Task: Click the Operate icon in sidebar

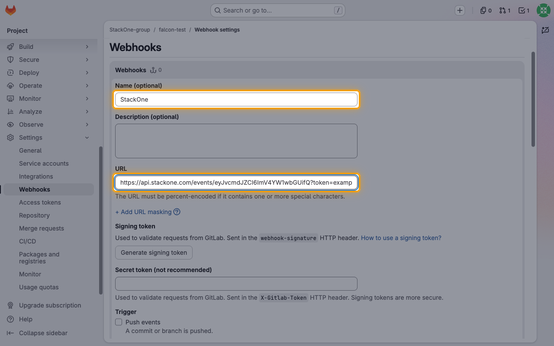Action: click(10, 86)
